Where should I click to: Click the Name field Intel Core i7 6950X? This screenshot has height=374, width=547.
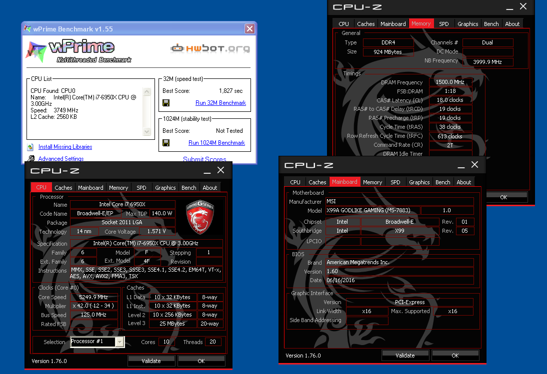pos(122,204)
